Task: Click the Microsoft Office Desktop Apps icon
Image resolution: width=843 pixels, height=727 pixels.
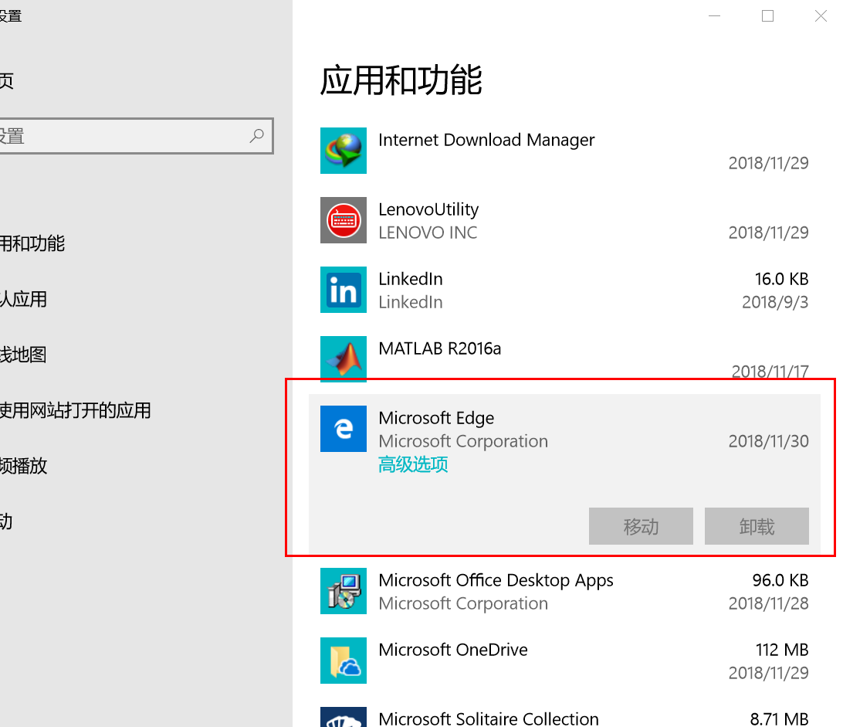Action: coord(343,591)
